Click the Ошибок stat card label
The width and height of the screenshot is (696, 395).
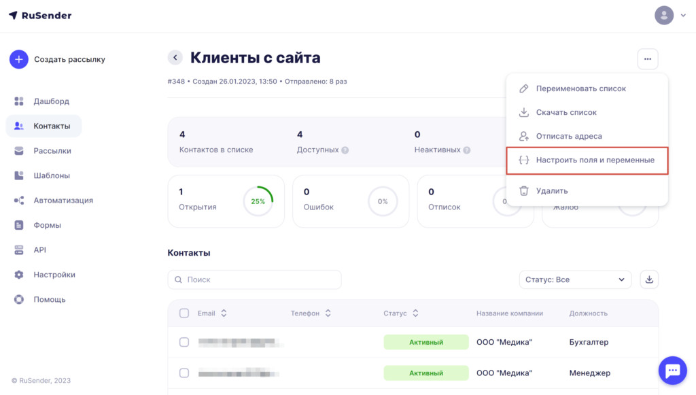[x=318, y=207]
